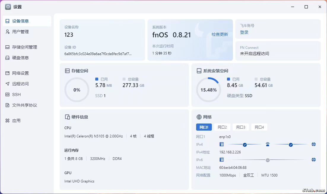
Task: Click the network globe icon beside 网络 heading
Action: click(199, 117)
